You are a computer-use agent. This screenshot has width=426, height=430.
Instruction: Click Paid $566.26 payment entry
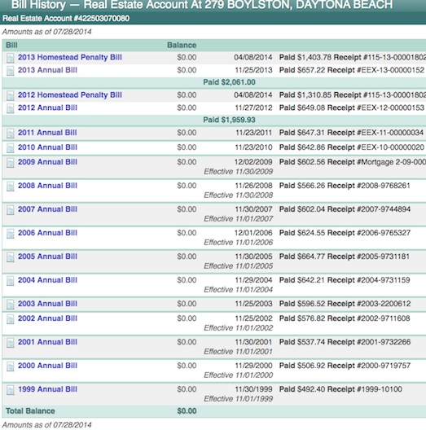click(x=345, y=186)
